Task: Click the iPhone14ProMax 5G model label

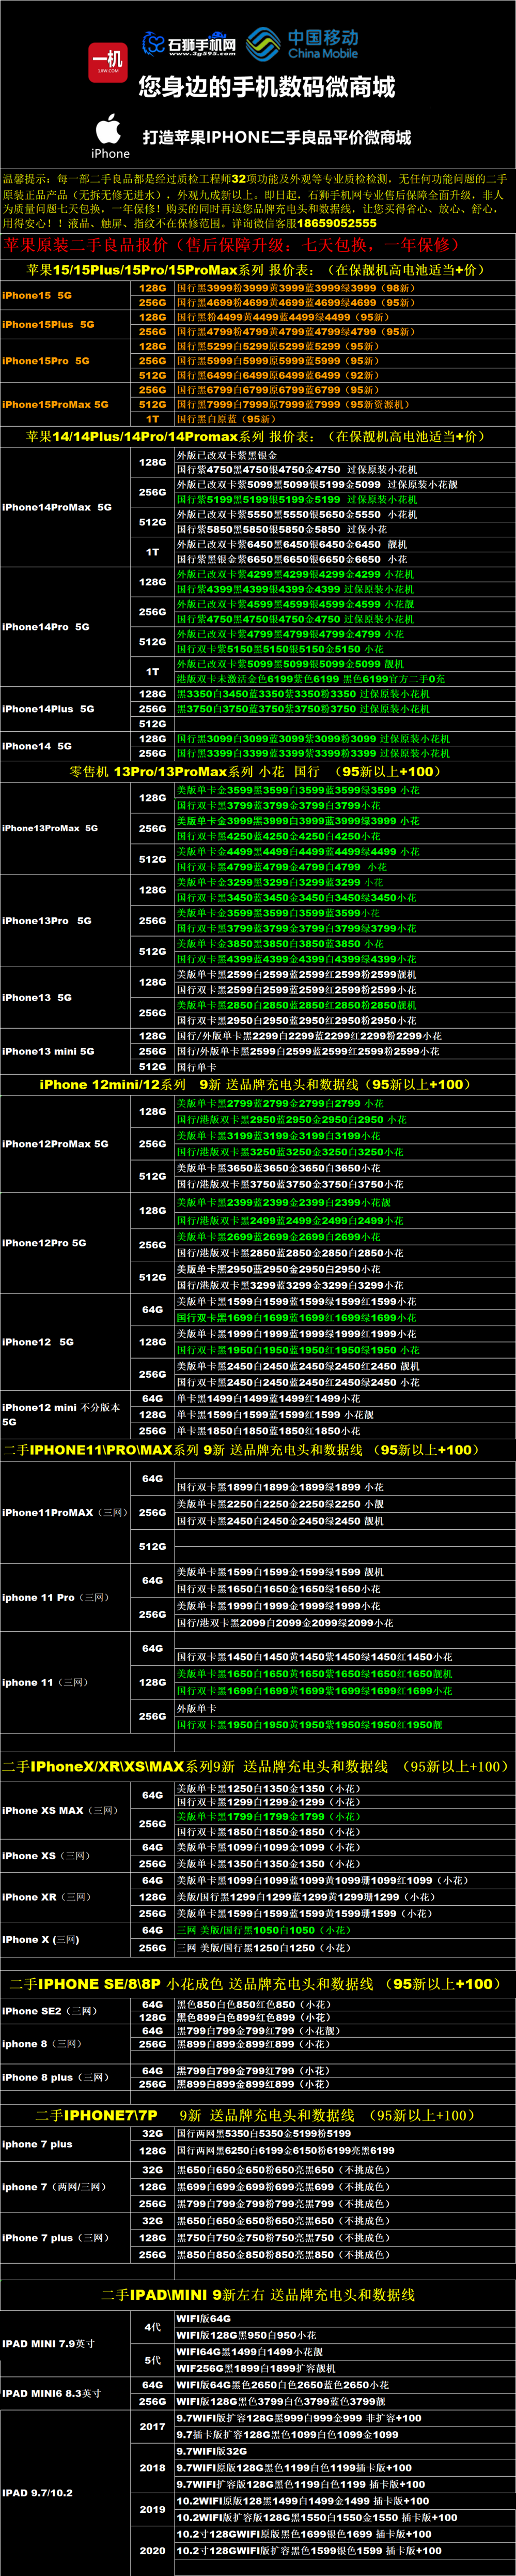Action: coord(57,507)
